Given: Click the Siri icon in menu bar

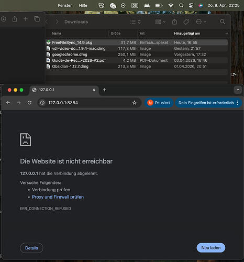Looking at the screenshot, I should [201, 6].
